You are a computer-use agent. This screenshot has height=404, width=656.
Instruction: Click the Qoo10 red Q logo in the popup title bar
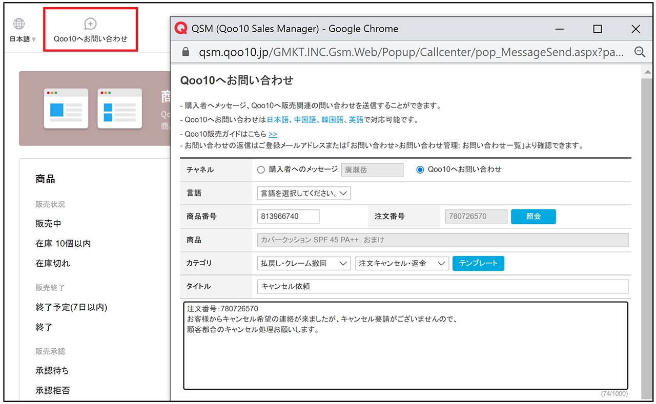[x=181, y=29]
